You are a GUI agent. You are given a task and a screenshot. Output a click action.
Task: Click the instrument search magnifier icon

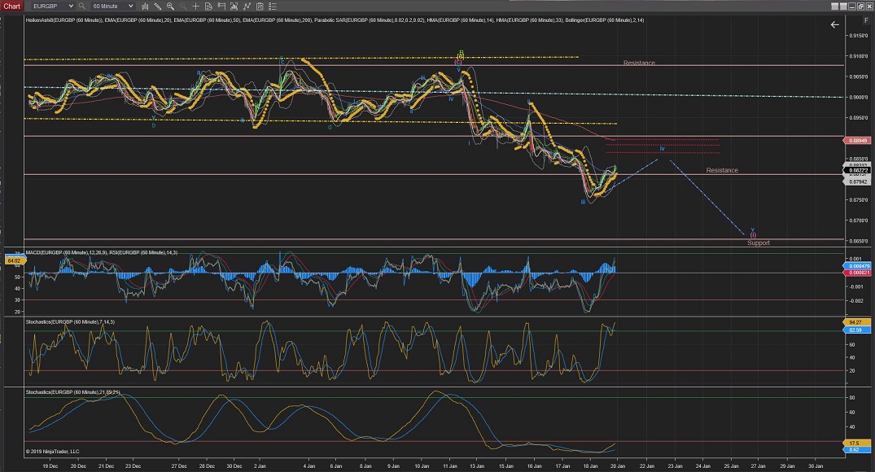pyautogui.click(x=81, y=6)
